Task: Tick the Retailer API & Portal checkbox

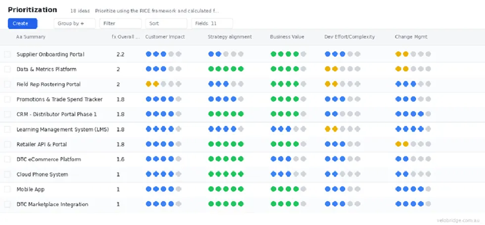Action: tap(7, 144)
